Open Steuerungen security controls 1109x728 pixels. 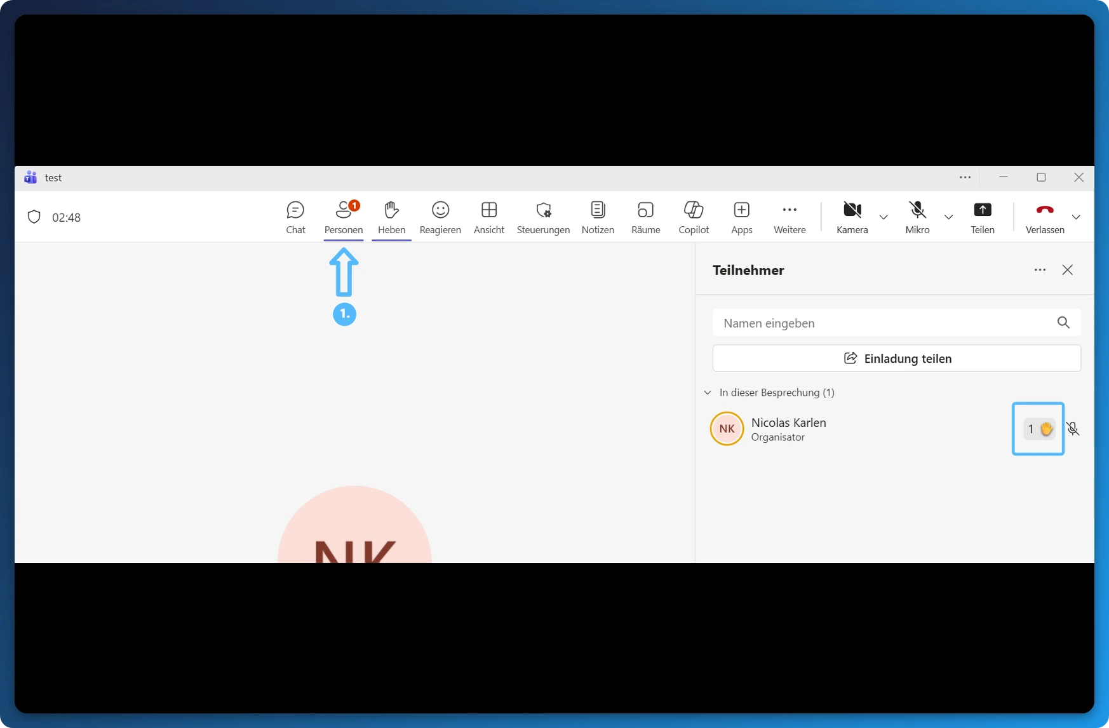[542, 217]
